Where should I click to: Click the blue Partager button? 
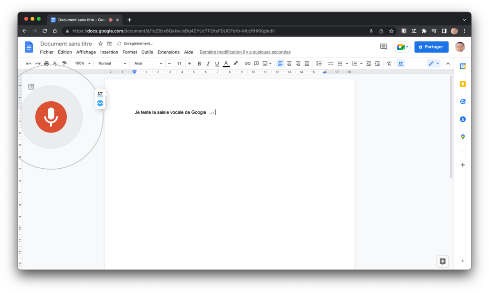432,47
